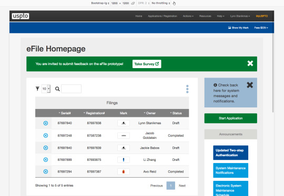The image size is (284, 196).
Task: Click Completed status for Avo Reid
Action: (176, 172)
